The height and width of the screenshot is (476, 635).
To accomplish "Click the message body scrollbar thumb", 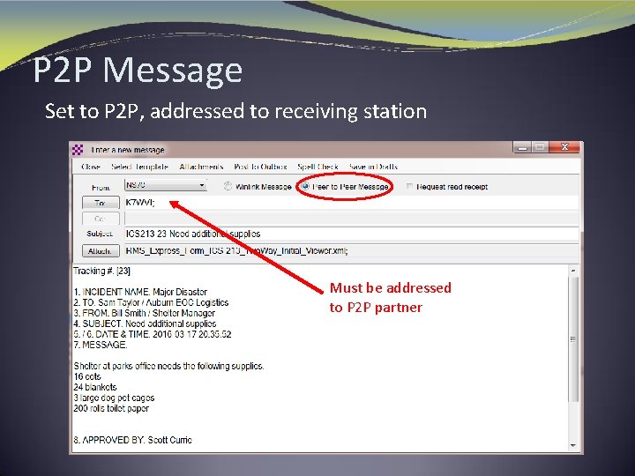I will [573, 339].
